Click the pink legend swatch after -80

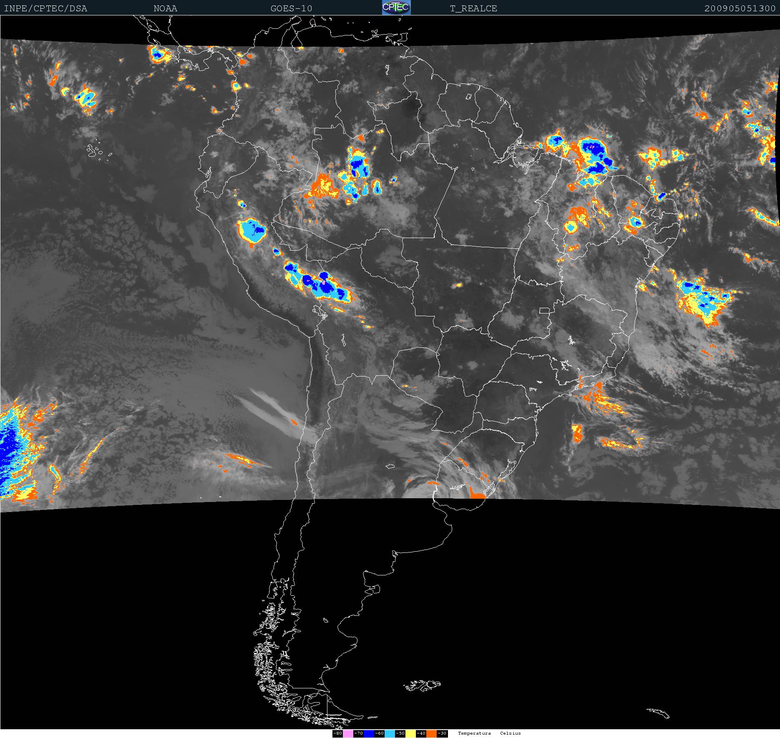(348, 733)
